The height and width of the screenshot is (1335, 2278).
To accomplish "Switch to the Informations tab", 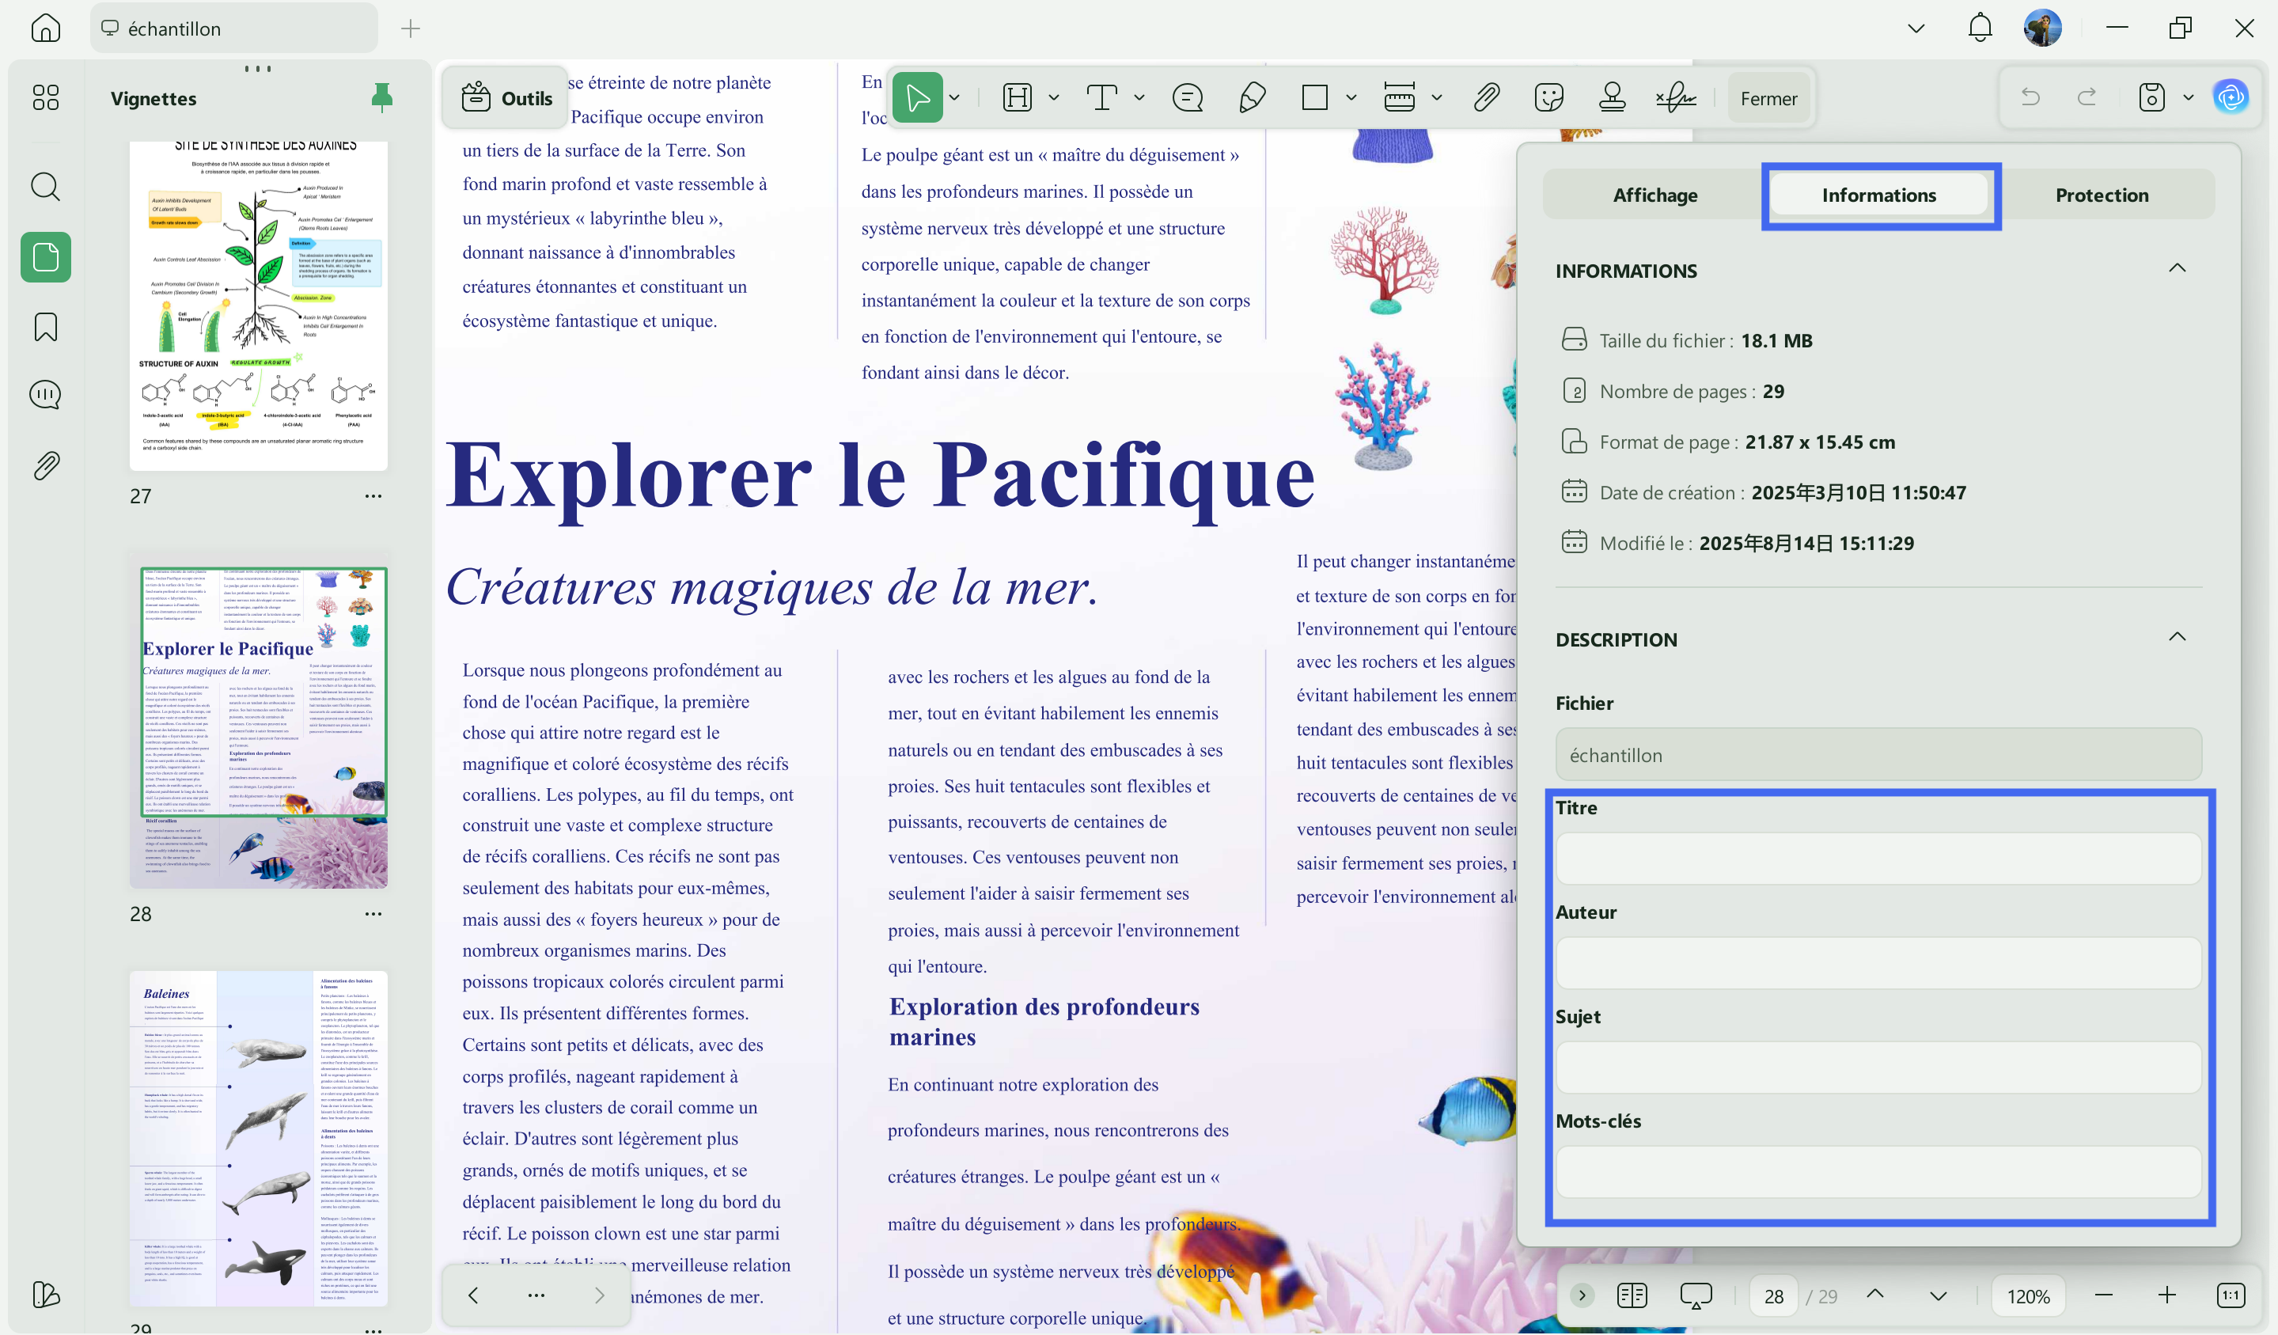I will [x=1878, y=195].
